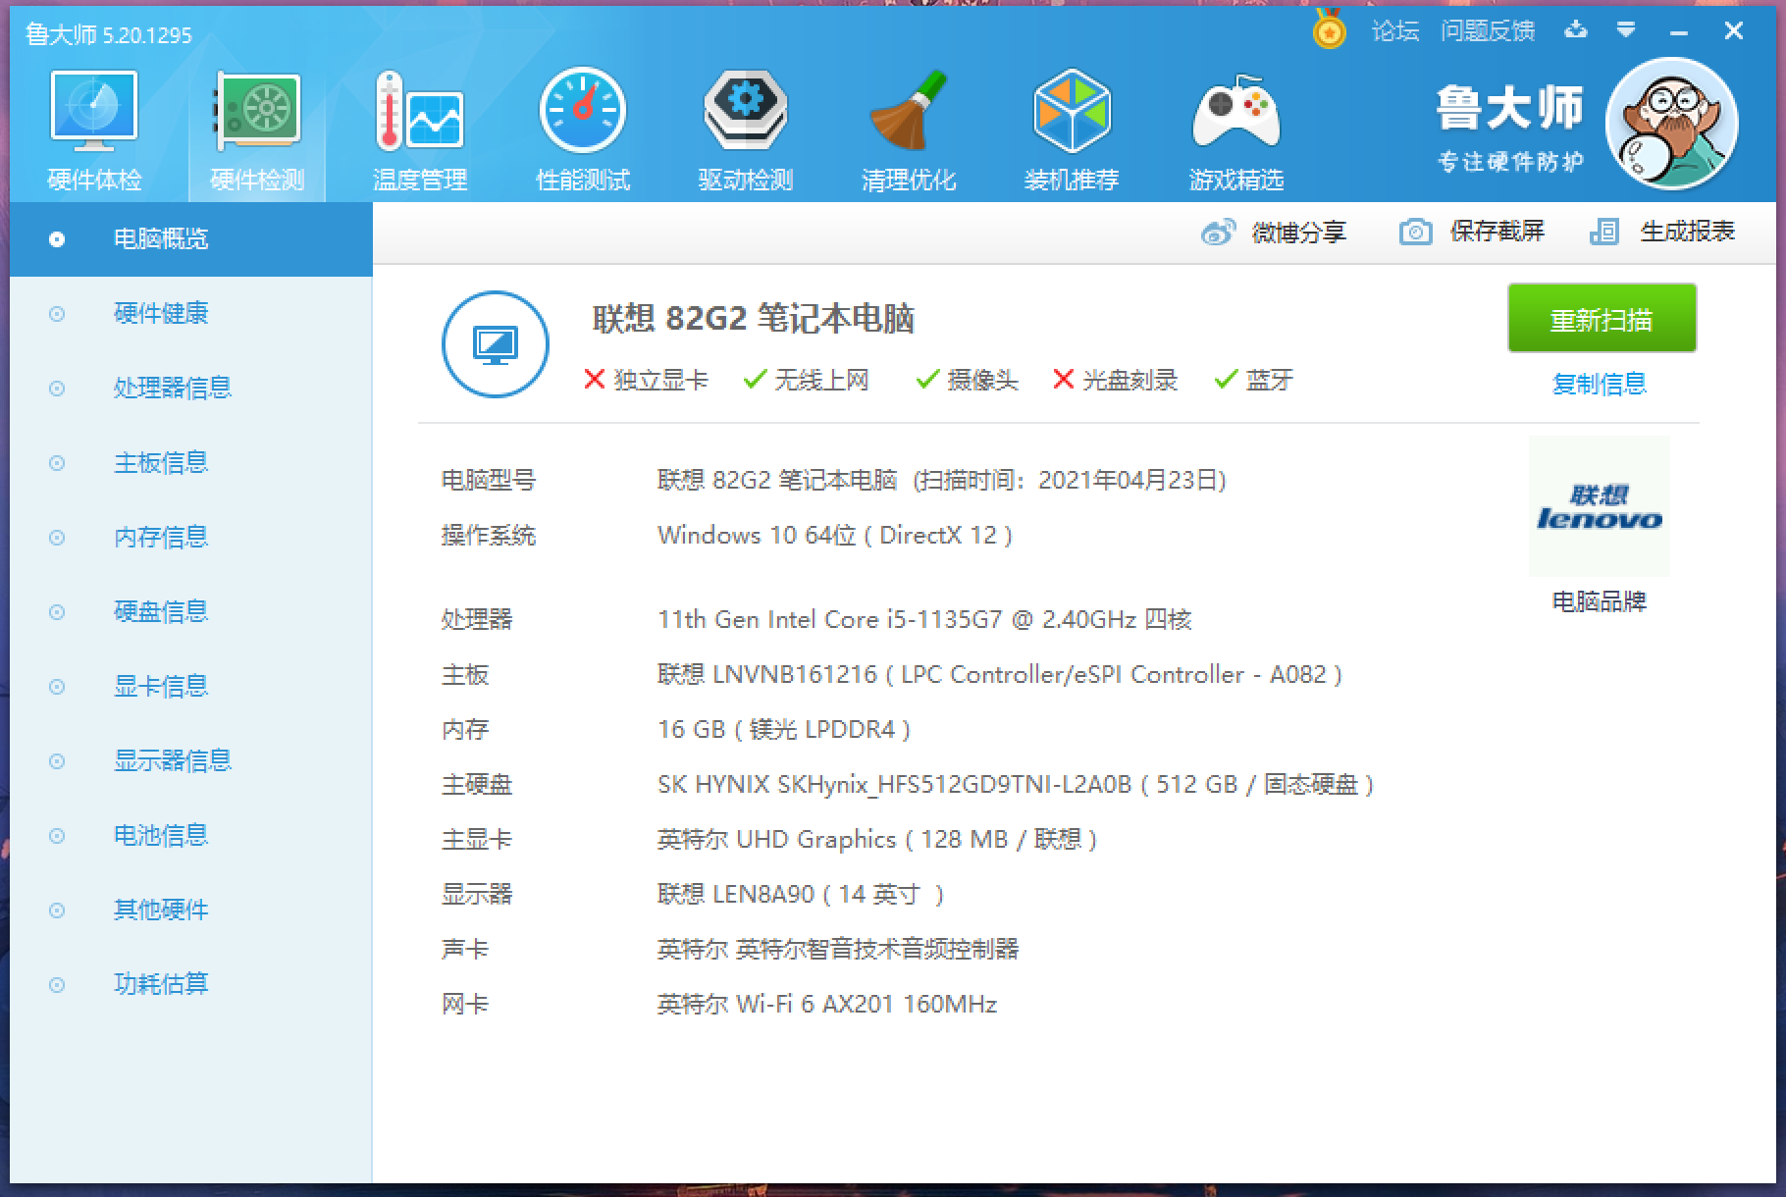Open 驱动检测 gear icon

pos(746,111)
